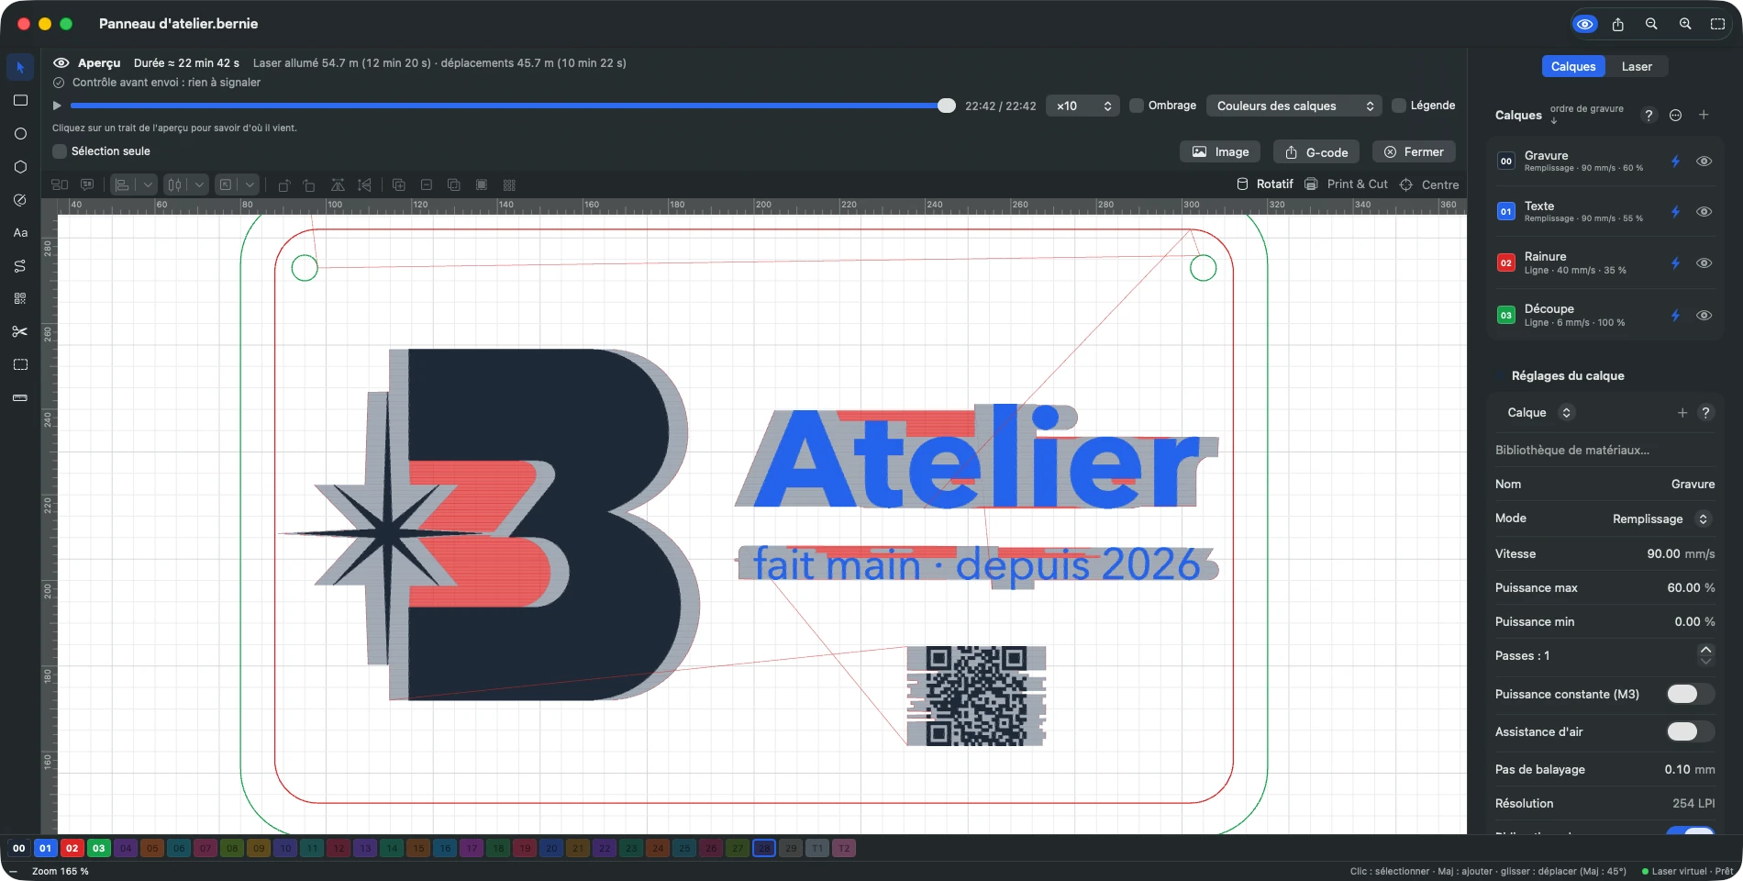Switch to the Laser tab
1743x881 pixels.
(1637, 66)
